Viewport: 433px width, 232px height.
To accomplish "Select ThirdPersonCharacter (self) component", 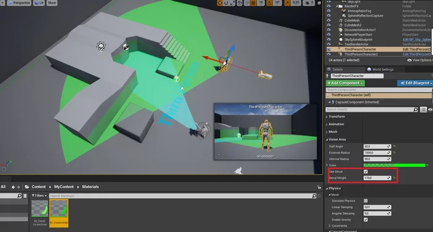I will tap(379, 95).
